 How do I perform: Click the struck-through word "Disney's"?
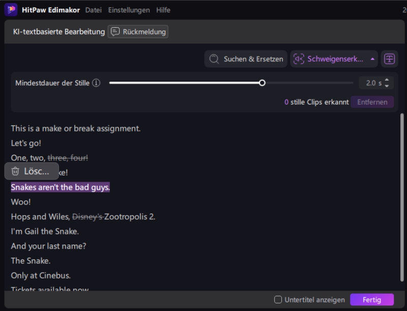88,217
